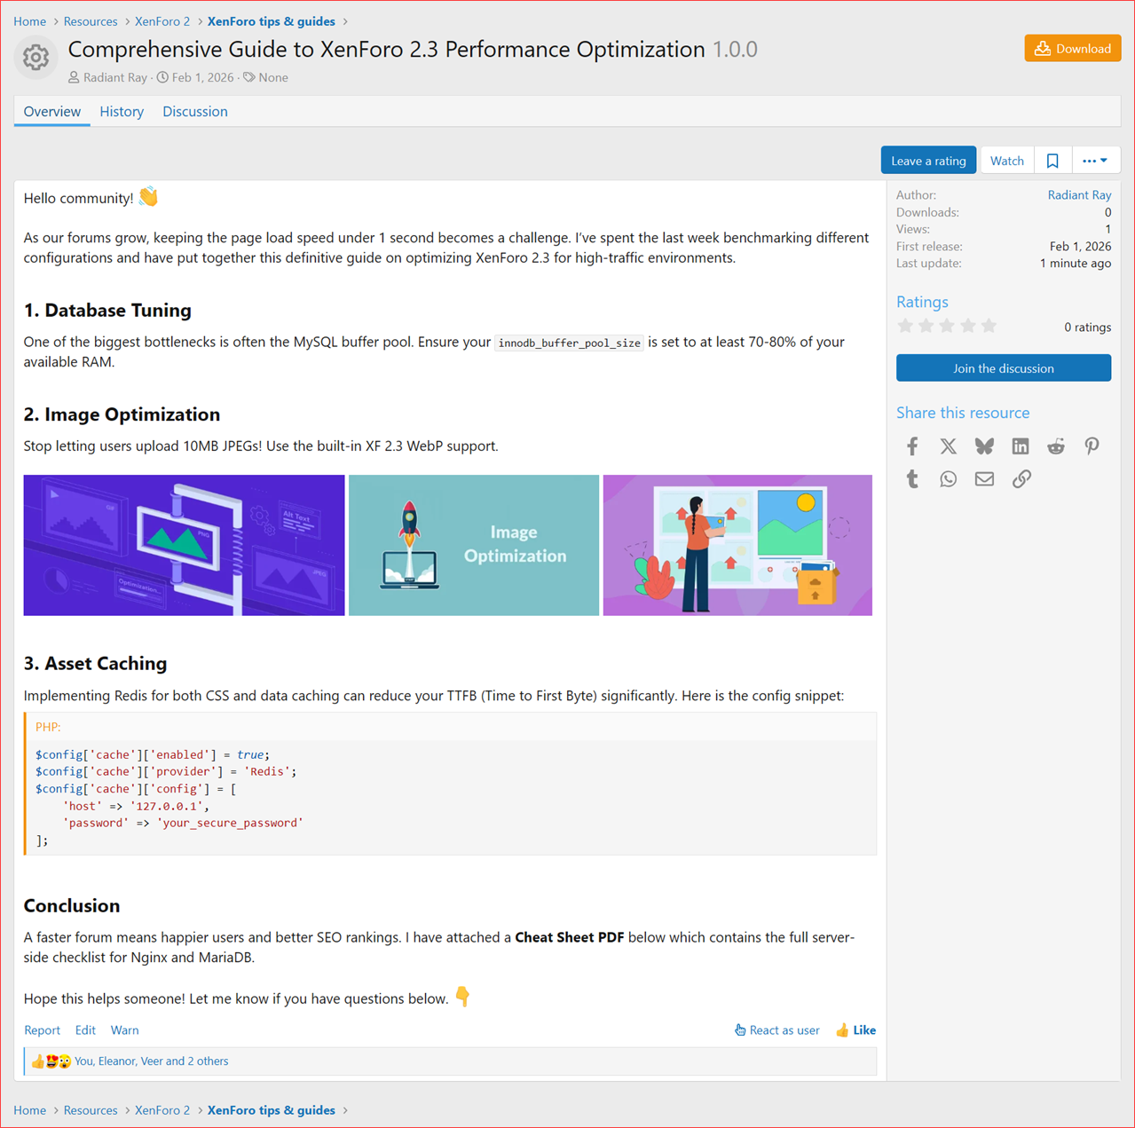
Task: Share resource via WhatsApp
Action: pyautogui.click(x=949, y=479)
